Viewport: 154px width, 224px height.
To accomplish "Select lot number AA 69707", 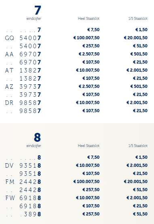I will pos(23,54).
